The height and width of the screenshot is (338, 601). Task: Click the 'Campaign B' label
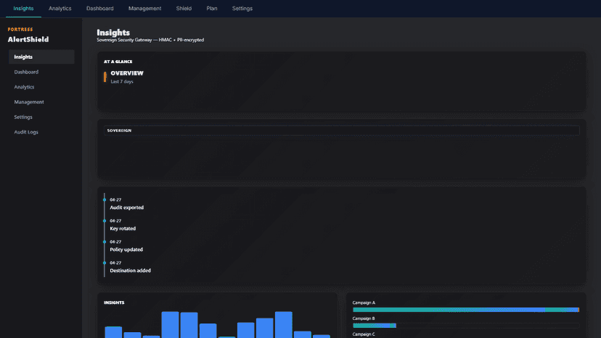click(364, 318)
